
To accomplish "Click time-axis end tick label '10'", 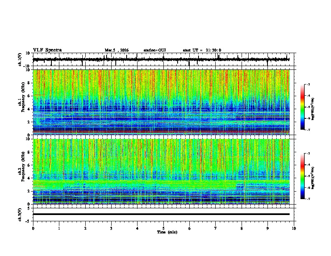I will tap(294, 228).
